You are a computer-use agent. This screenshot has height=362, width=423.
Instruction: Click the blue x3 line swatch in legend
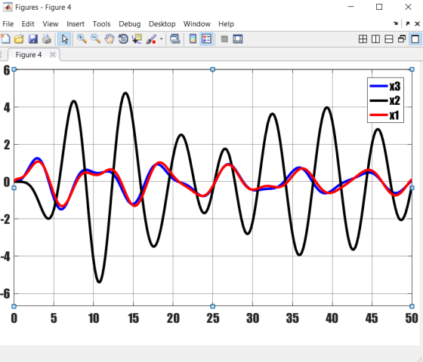pos(378,86)
